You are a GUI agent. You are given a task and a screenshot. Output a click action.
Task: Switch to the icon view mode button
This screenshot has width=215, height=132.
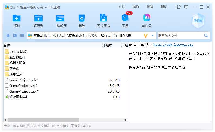15,35
